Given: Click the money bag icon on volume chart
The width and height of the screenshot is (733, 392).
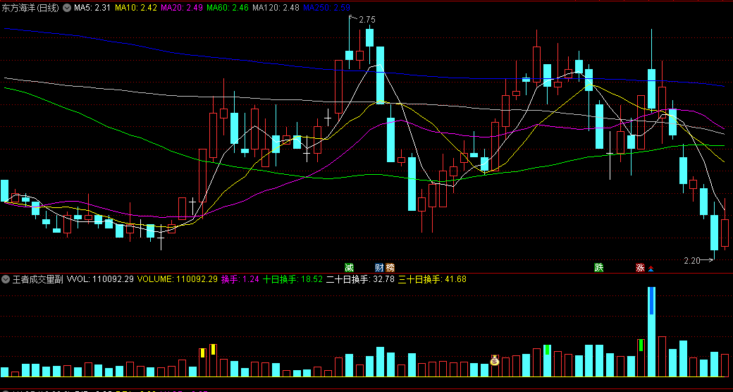Looking at the screenshot, I should (495, 360).
